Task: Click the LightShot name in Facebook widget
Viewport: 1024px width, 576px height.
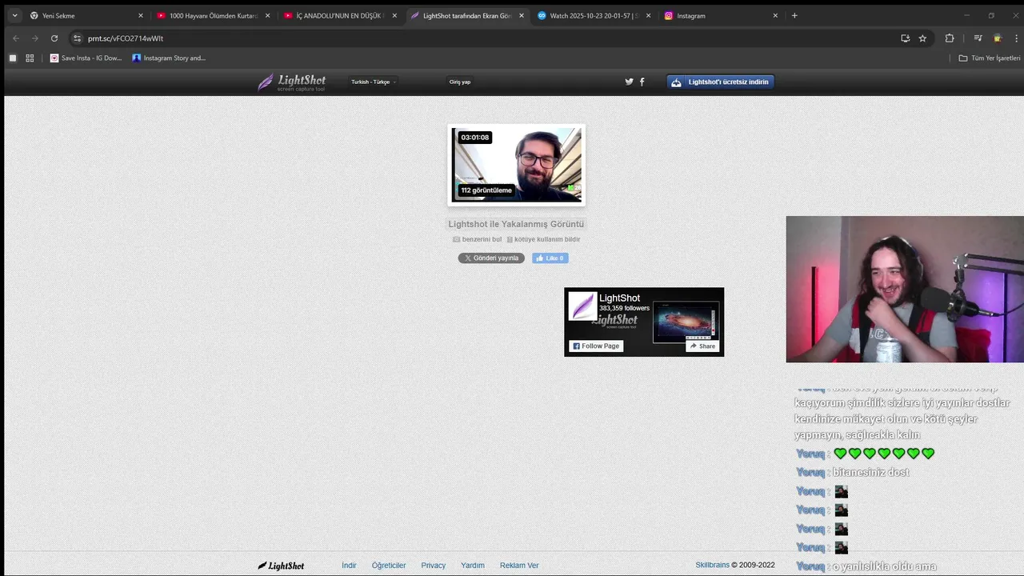Action: click(620, 298)
